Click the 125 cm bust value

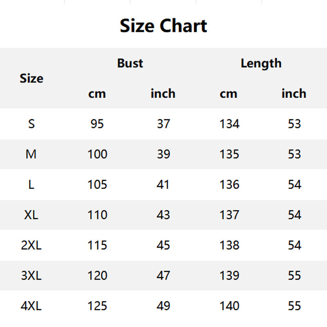point(97,306)
